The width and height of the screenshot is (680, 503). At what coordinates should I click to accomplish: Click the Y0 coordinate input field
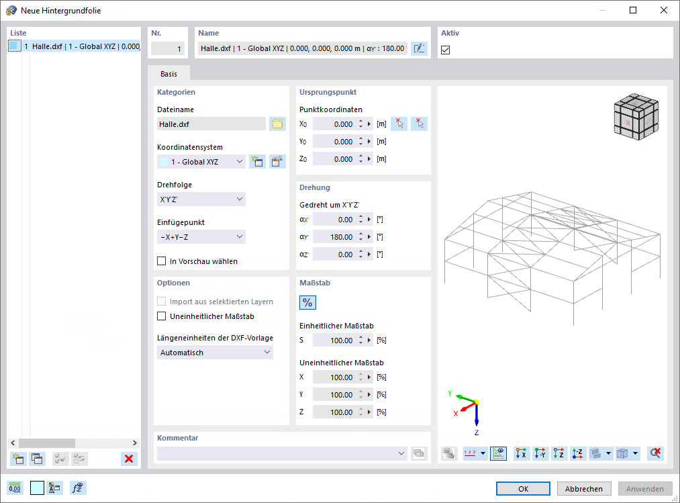335,142
